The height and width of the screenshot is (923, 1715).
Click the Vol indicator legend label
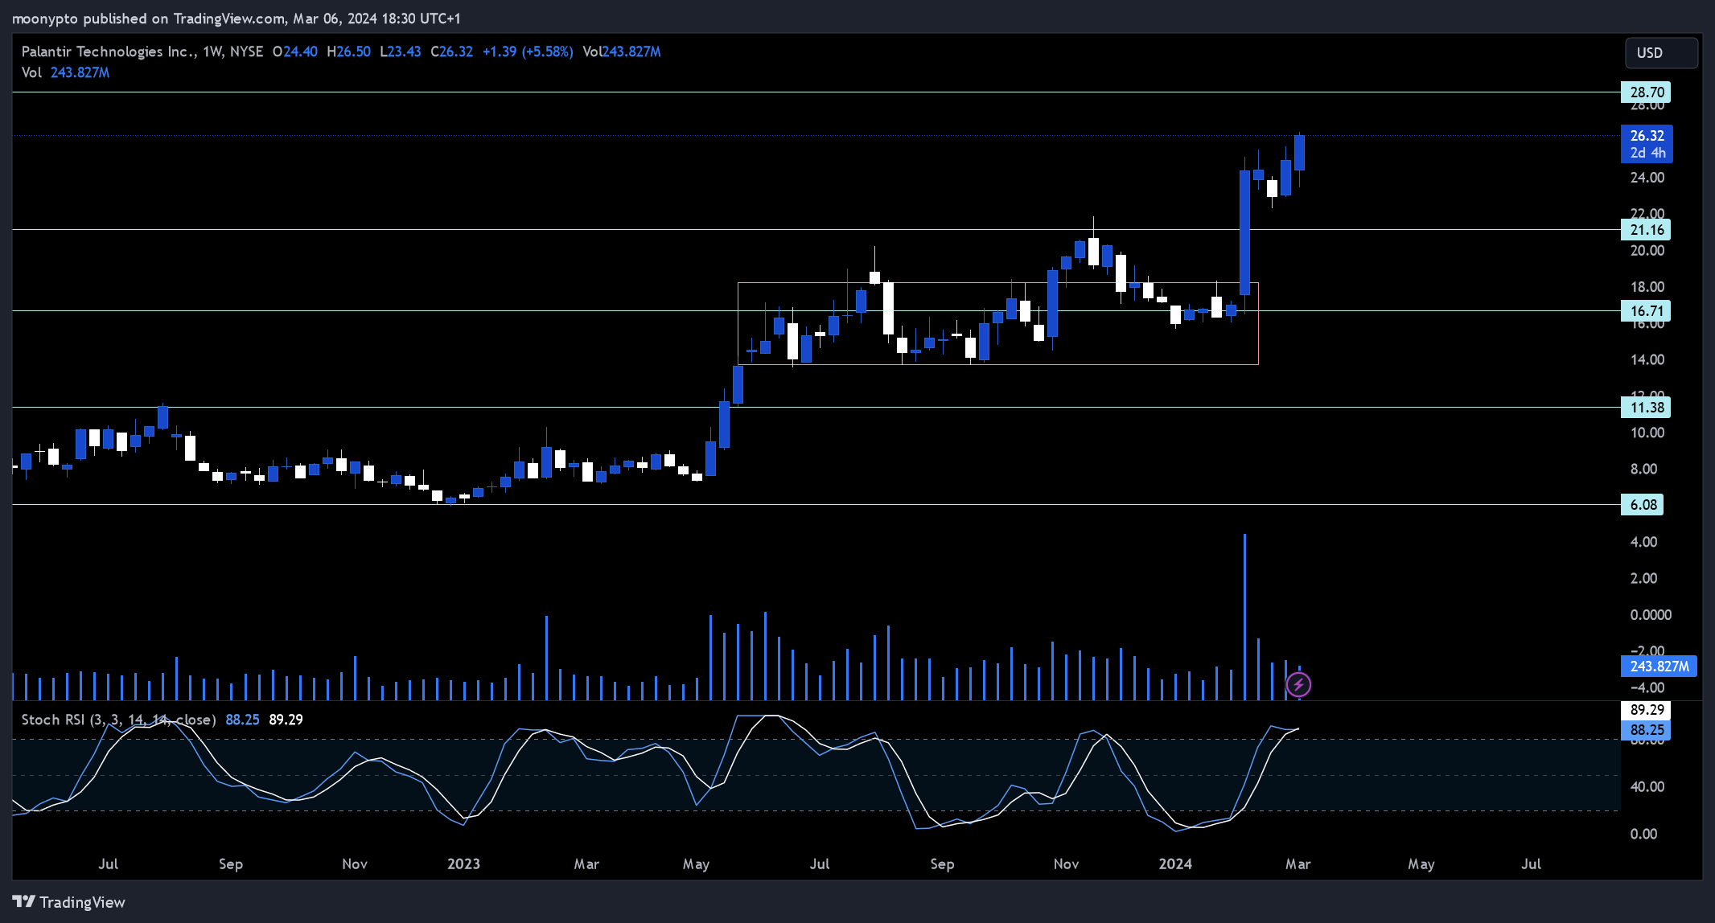pos(31,72)
